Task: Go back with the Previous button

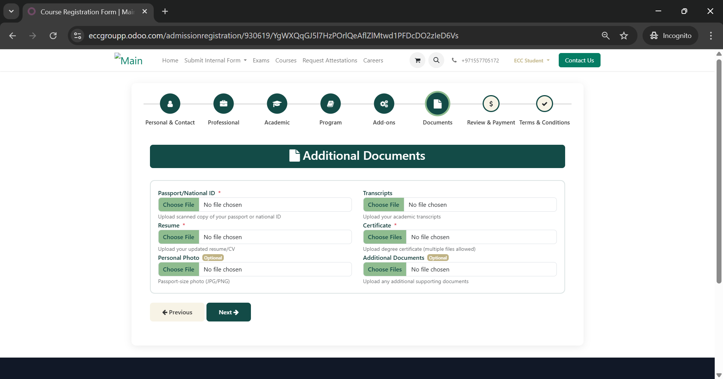Action: 177,312
